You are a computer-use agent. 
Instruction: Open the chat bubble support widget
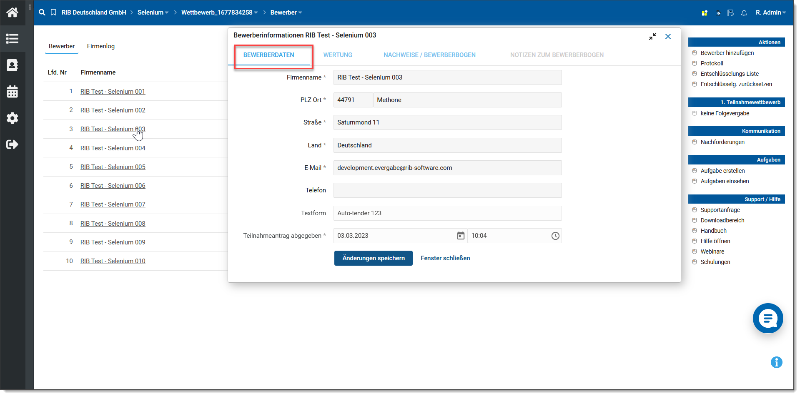click(767, 319)
